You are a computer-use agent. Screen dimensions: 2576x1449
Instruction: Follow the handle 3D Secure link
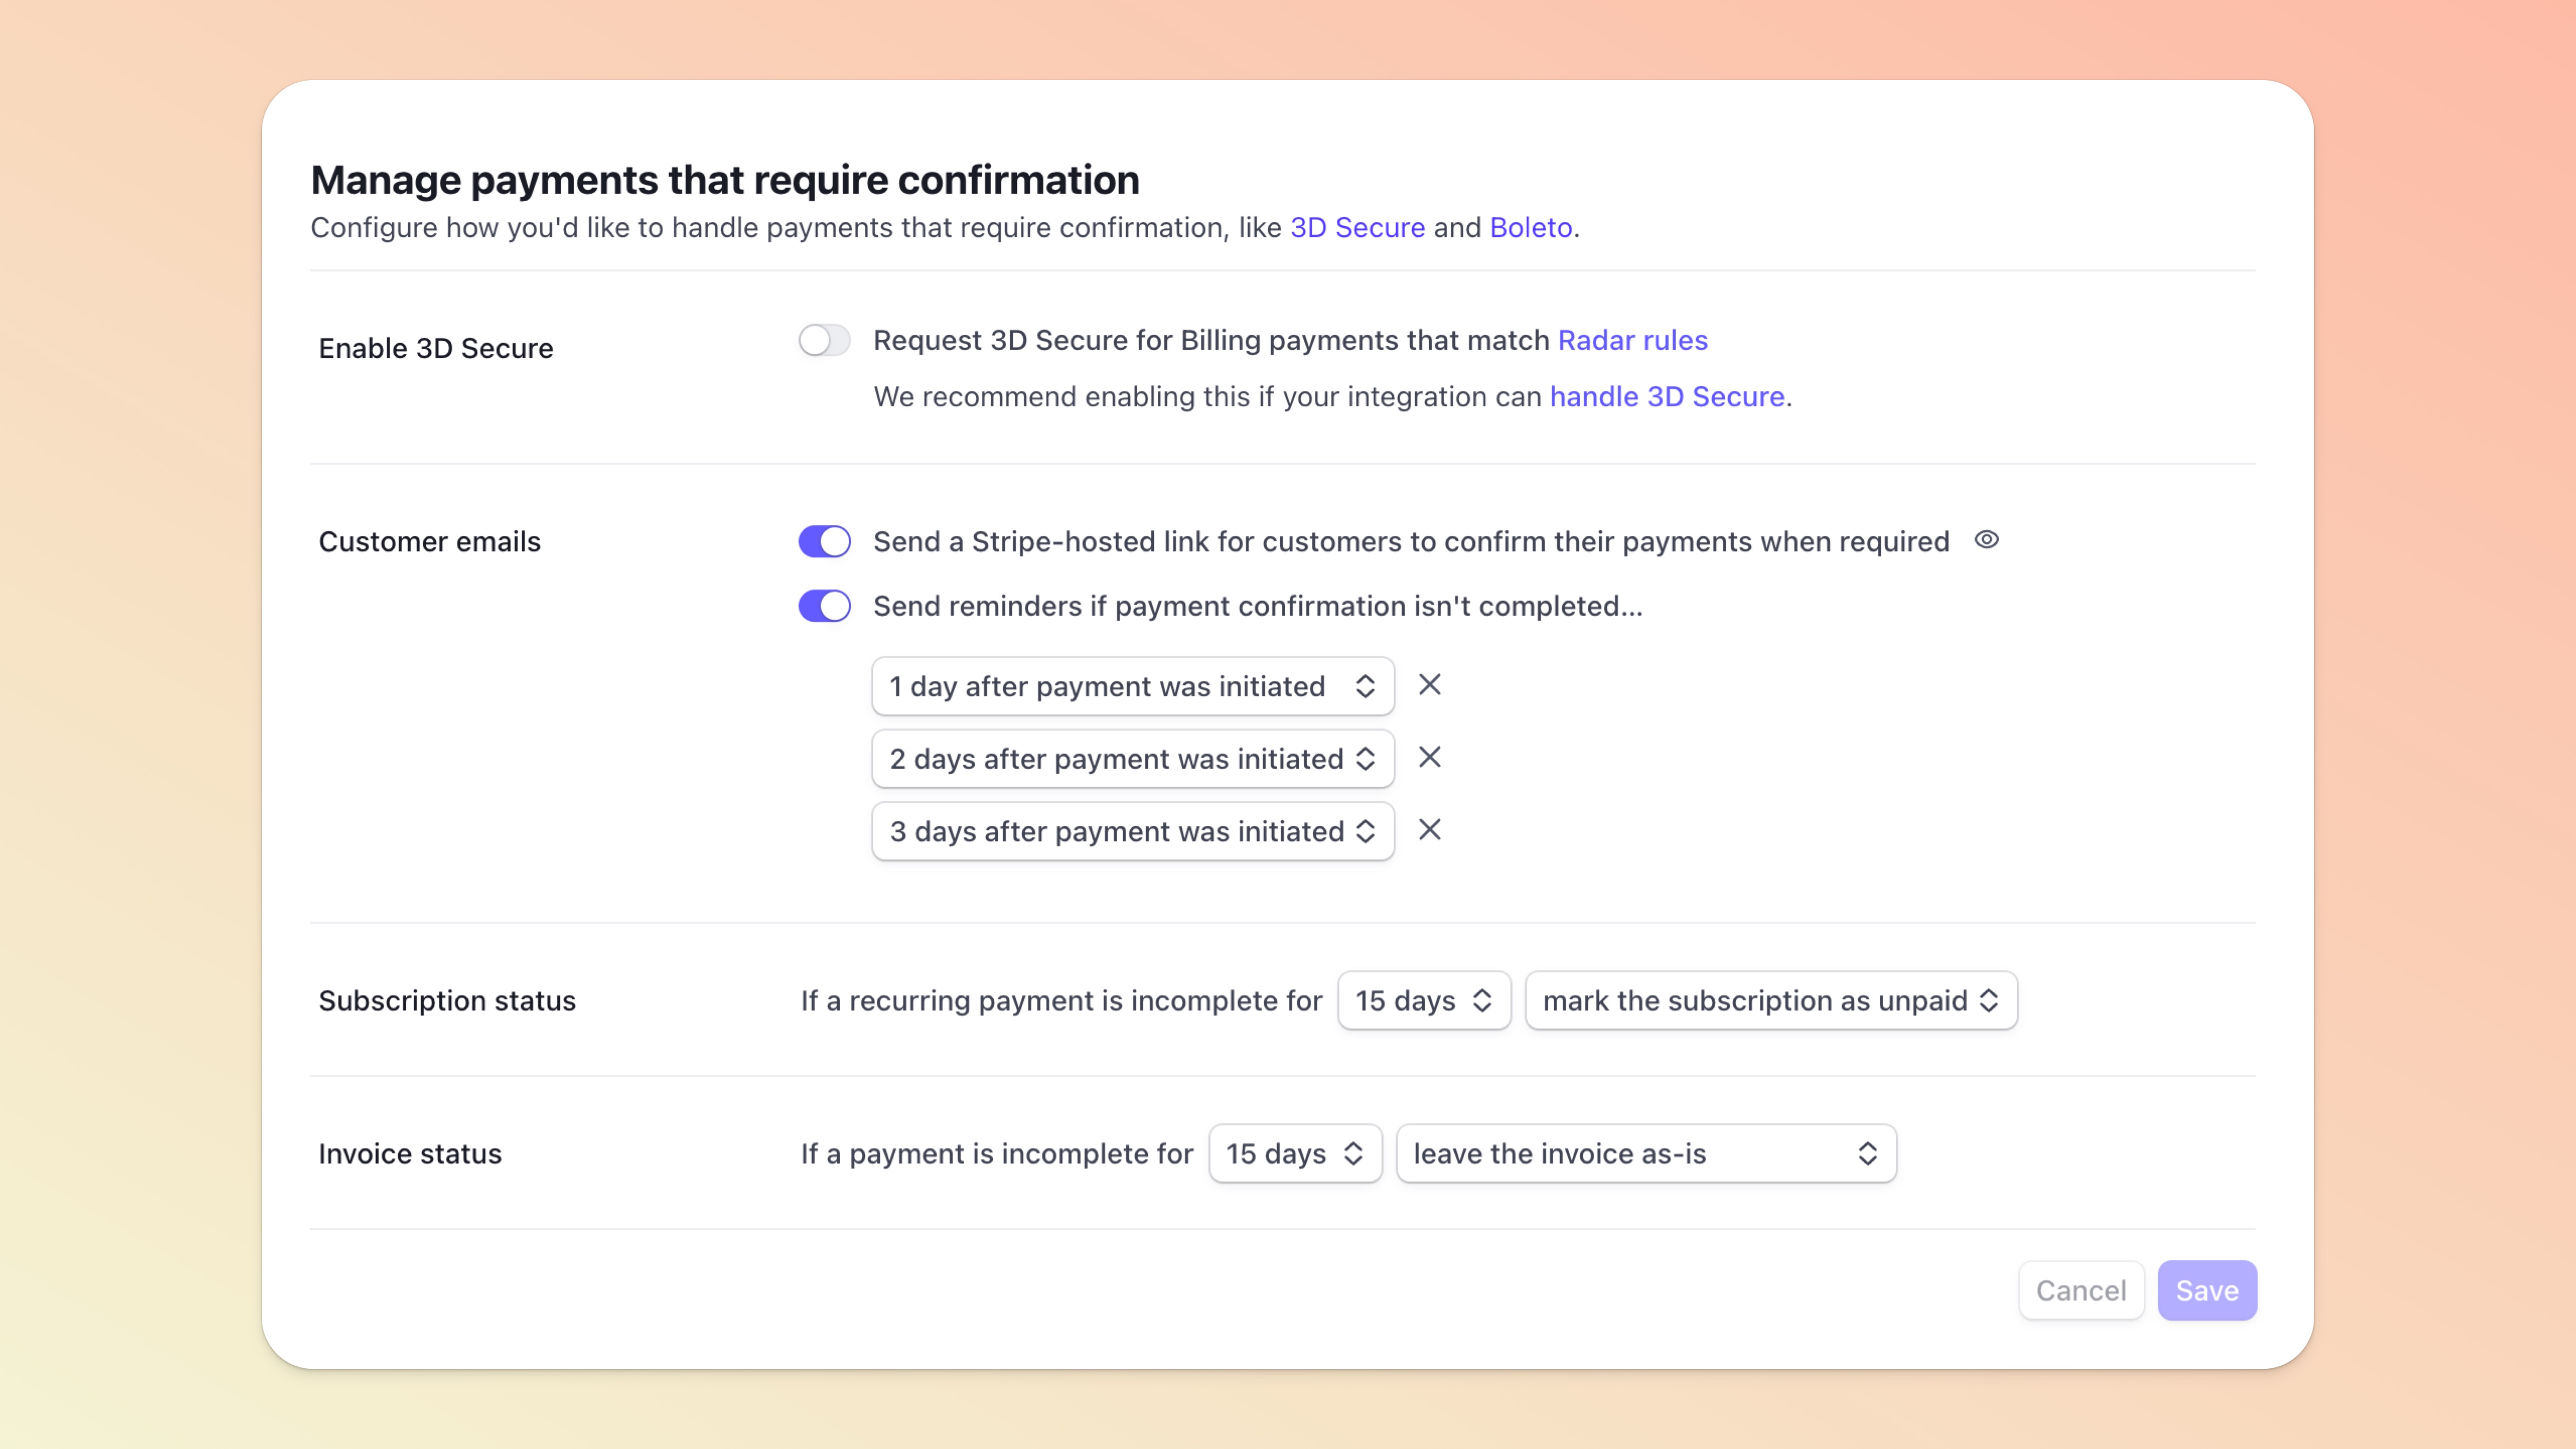click(x=1666, y=397)
